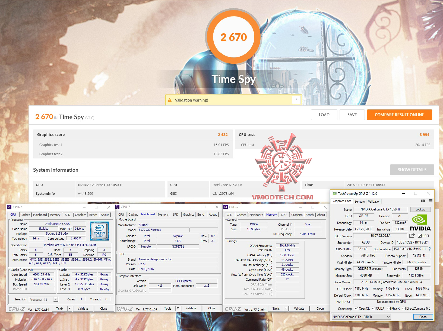Click the NB Frequency 4701.1 MHz value
This screenshot has height=331, width=443.
point(308,234)
